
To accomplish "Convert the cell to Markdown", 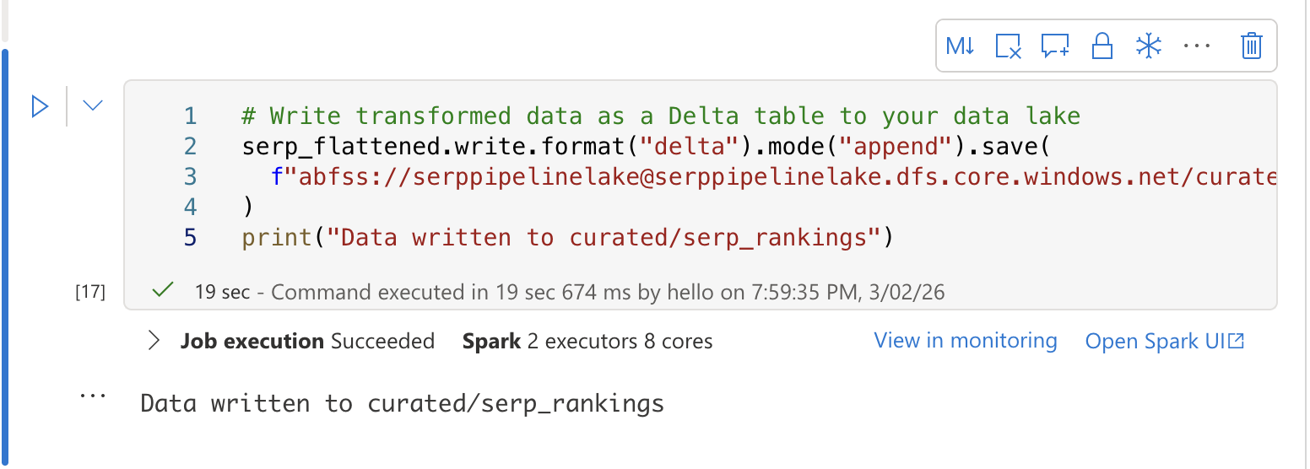I will point(961,46).
